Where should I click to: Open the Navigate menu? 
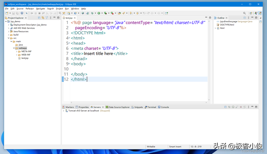click(40, 9)
